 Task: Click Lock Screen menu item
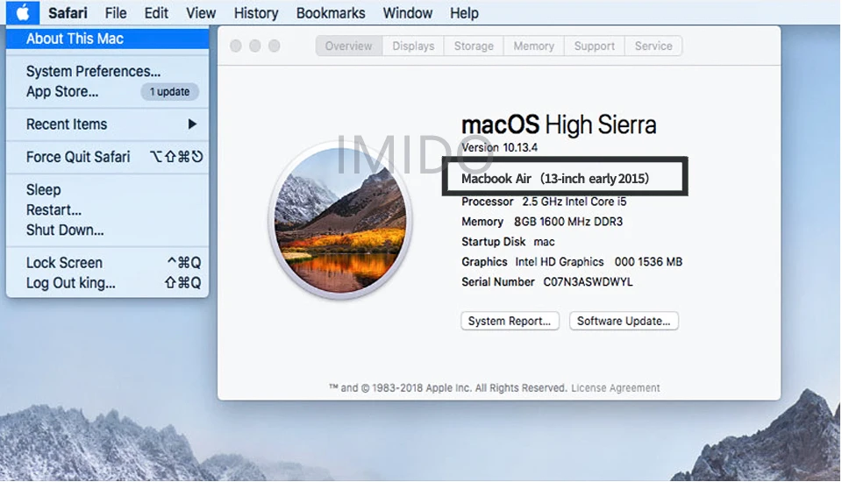click(64, 263)
